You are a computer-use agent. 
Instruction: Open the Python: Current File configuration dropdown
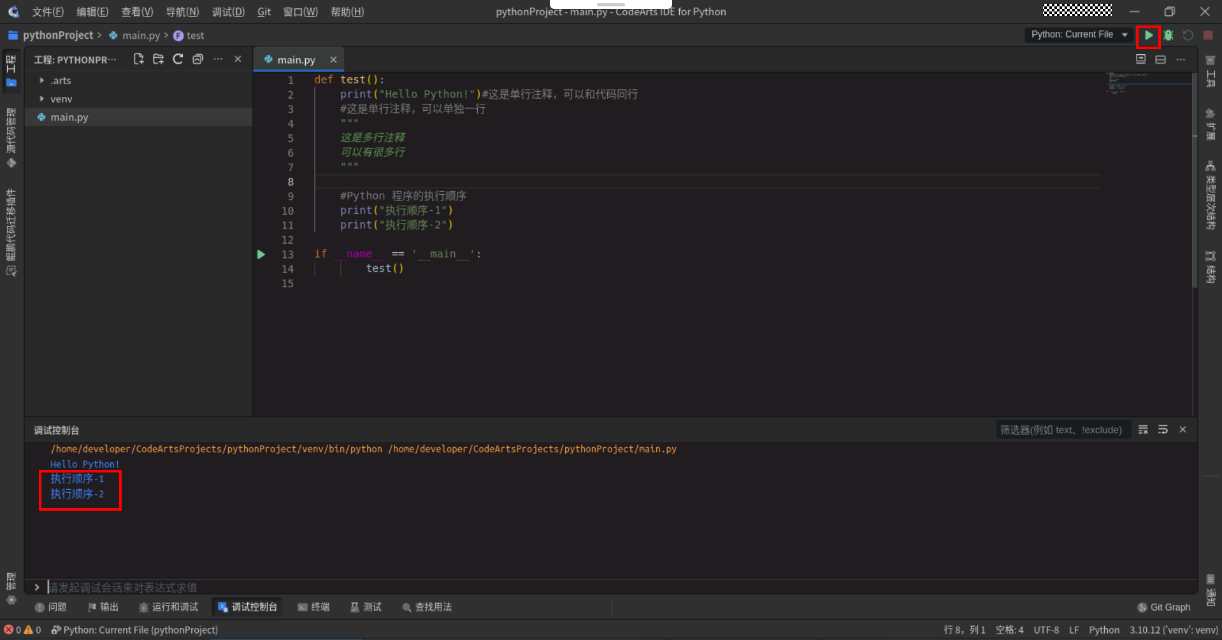(x=1079, y=34)
